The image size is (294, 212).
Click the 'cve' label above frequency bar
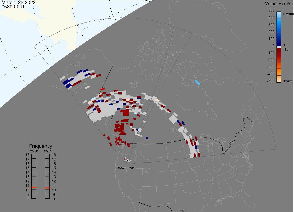point(47,151)
